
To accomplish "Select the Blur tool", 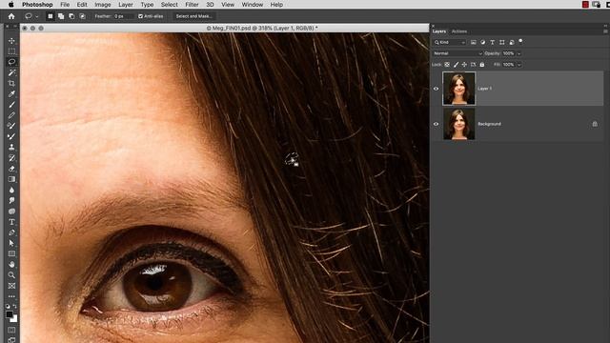I will click(x=11, y=190).
